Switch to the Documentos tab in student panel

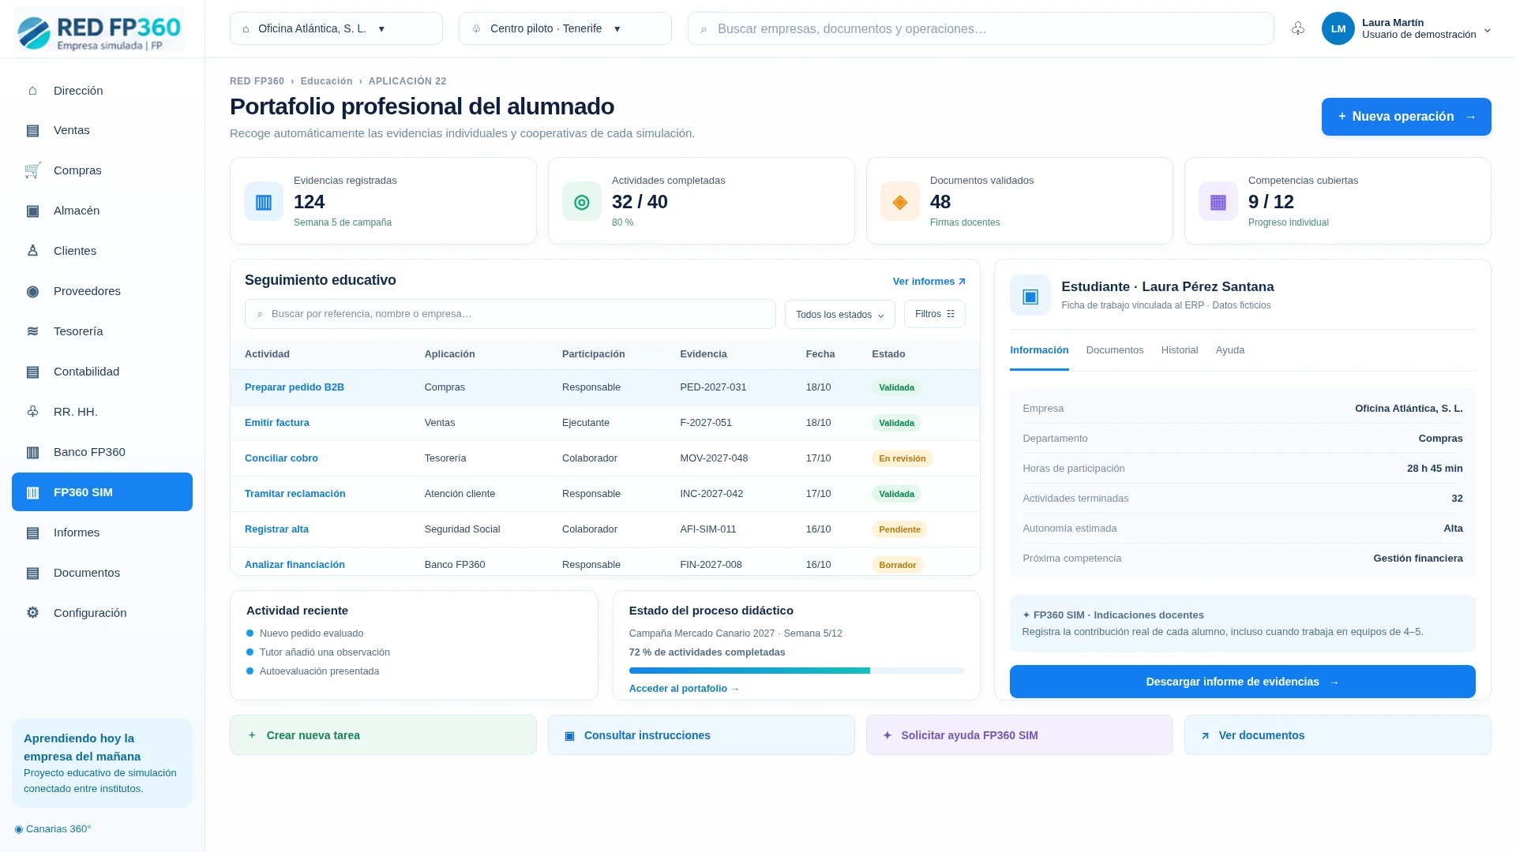pyautogui.click(x=1114, y=350)
